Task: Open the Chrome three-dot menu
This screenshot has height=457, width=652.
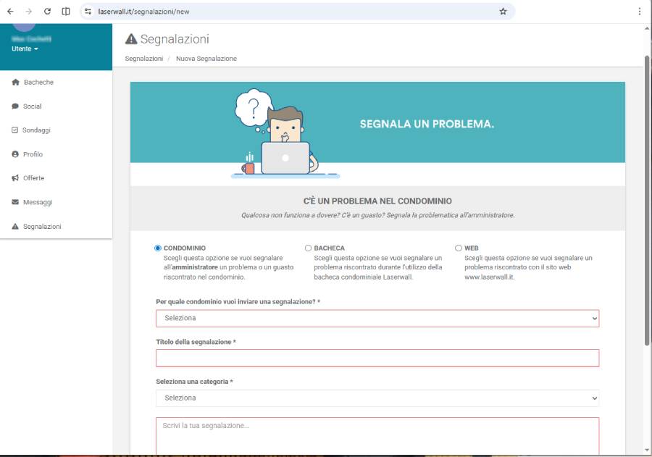Action: 639,12
